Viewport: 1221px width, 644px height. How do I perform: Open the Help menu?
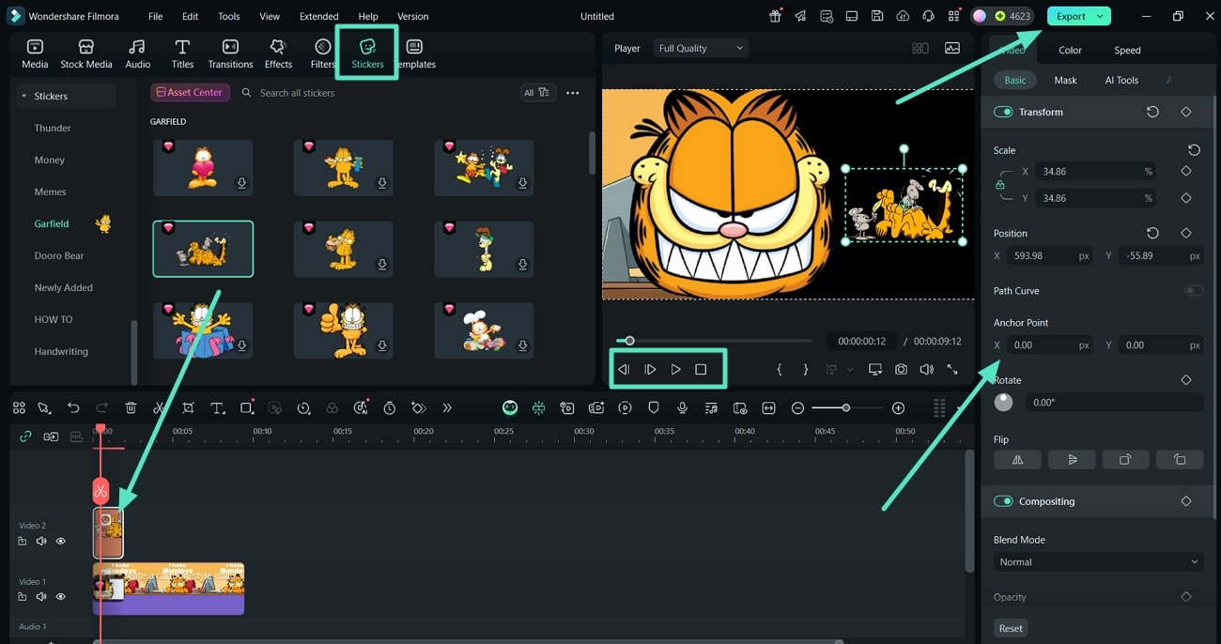(x=368, y=16)
